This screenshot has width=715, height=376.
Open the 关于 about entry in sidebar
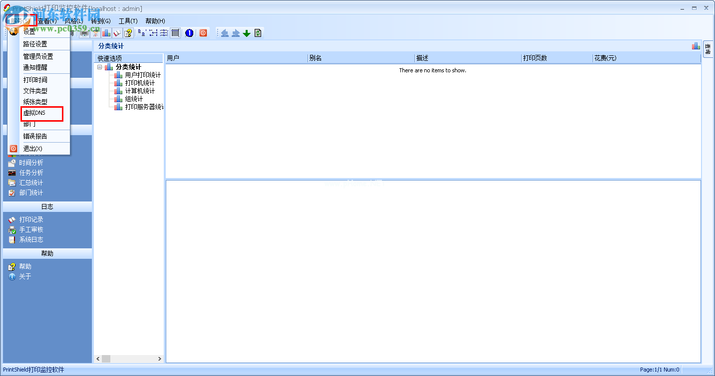[x=25, y=276]
